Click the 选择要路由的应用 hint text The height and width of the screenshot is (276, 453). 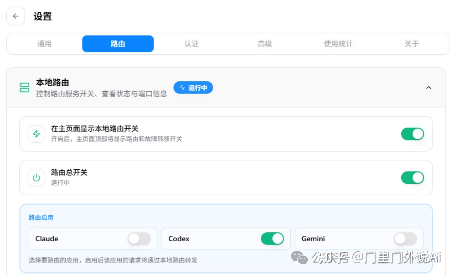tap(113, 260)
